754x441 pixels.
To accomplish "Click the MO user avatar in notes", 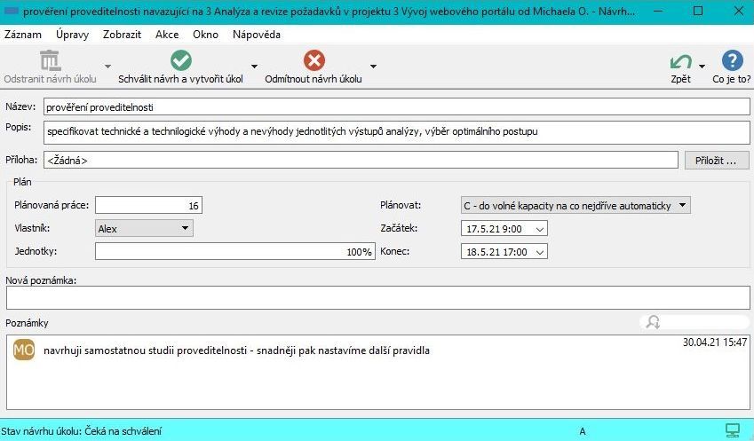I will 24,350.
